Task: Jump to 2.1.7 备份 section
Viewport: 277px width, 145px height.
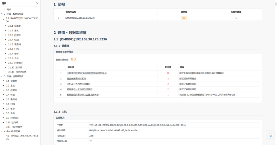Action: 13,53
